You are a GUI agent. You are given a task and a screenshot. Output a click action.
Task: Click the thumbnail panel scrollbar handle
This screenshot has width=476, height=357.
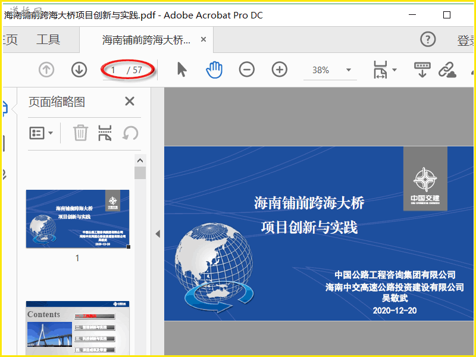[140, 173]
